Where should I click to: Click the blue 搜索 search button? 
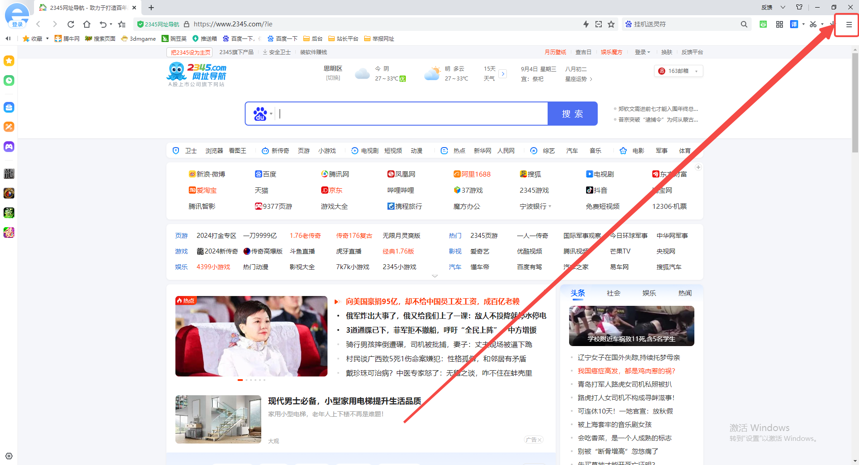[573, 114]
